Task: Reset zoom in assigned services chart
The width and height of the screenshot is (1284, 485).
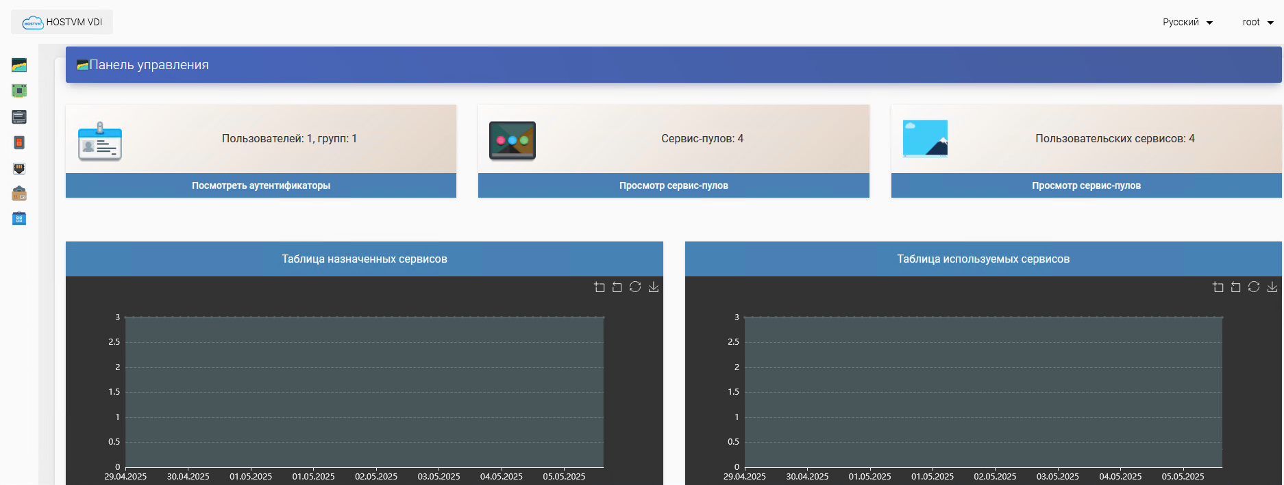Action: click(x=617, y=287)
